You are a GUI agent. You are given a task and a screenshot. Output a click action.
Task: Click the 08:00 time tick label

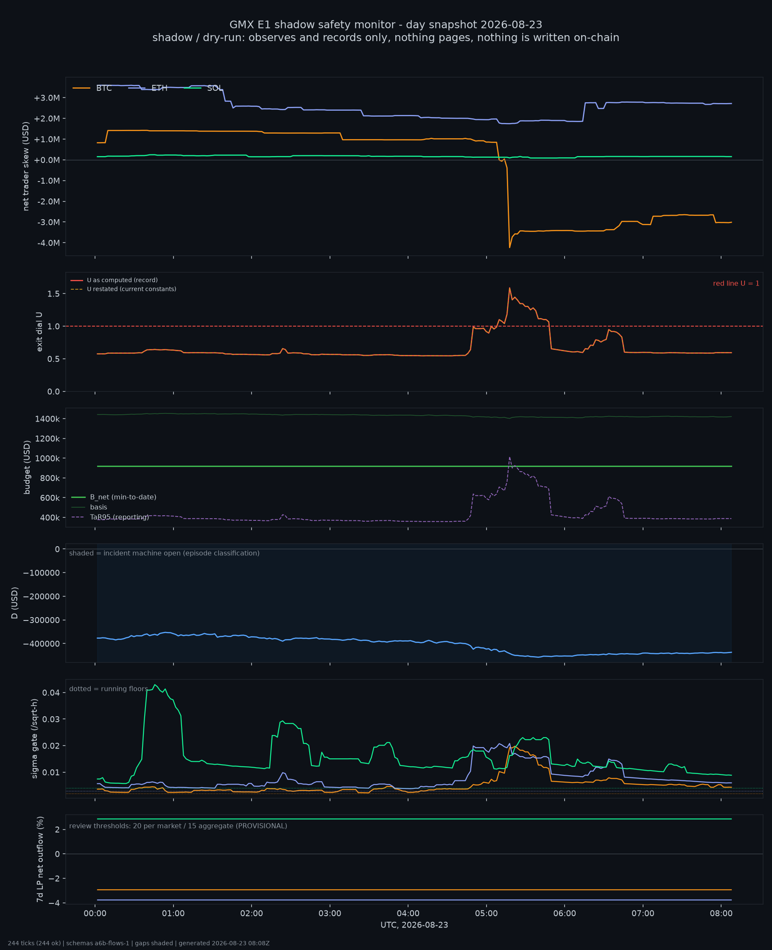coord(721,914)
